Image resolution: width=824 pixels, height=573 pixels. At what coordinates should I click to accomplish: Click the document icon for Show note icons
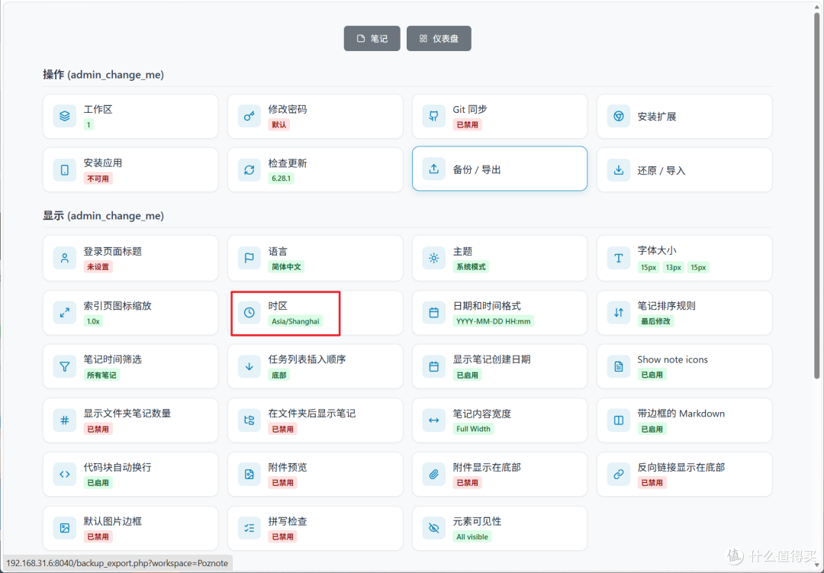pos(619,366)
